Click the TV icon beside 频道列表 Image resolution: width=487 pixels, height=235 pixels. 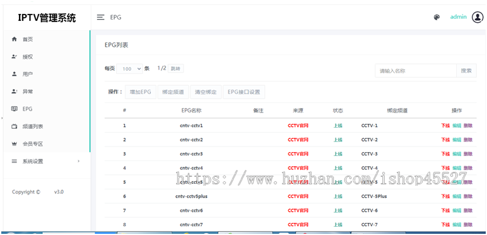point(14,126)
